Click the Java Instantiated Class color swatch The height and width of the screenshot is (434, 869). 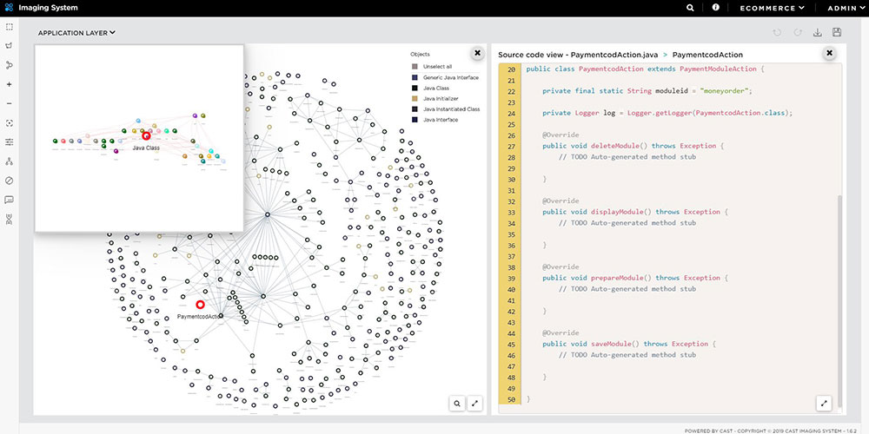[x=415, y=109]
